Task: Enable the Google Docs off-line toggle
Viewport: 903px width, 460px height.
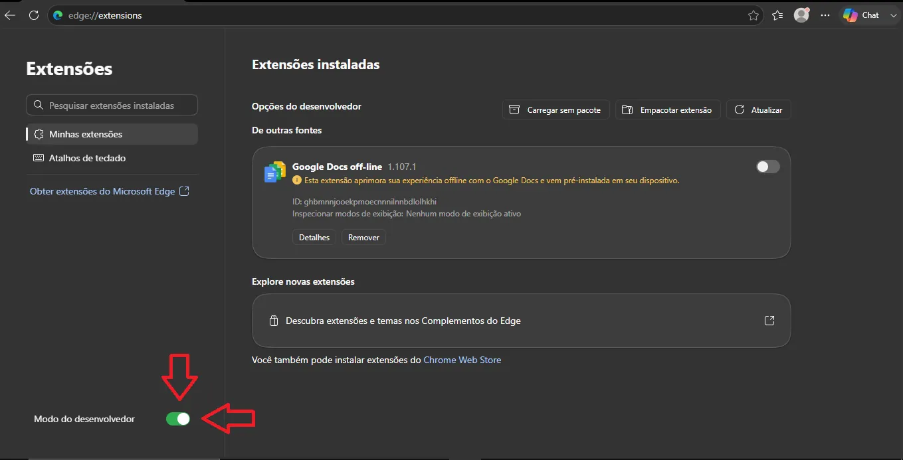Action: pyautogui.click(x=768, y=167)
